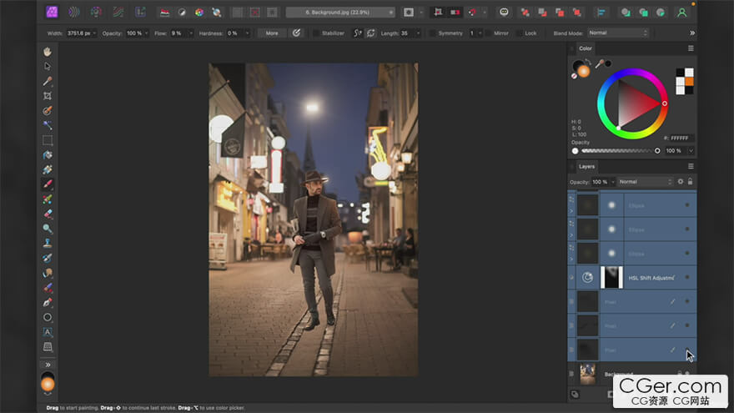Switch to the Liquify Persona icon
The image size is (734, 413).
pyautogui.click(x=73, y=13)
